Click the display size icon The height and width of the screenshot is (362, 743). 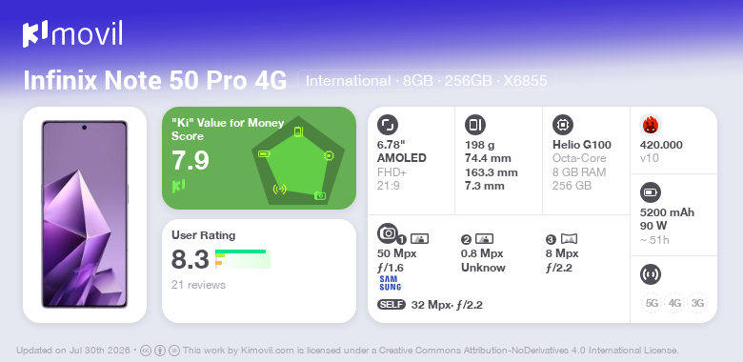(x=388, y=125)
